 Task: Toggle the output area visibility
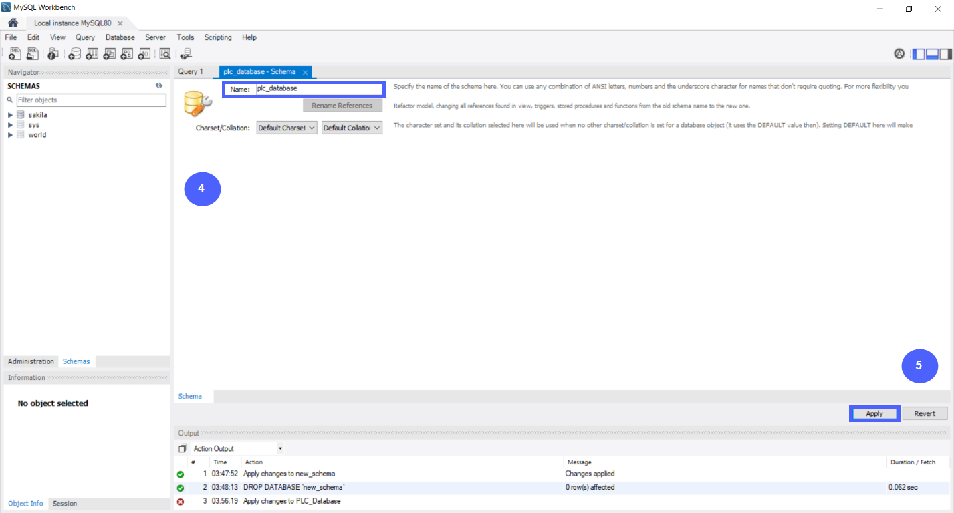[932, 53]
